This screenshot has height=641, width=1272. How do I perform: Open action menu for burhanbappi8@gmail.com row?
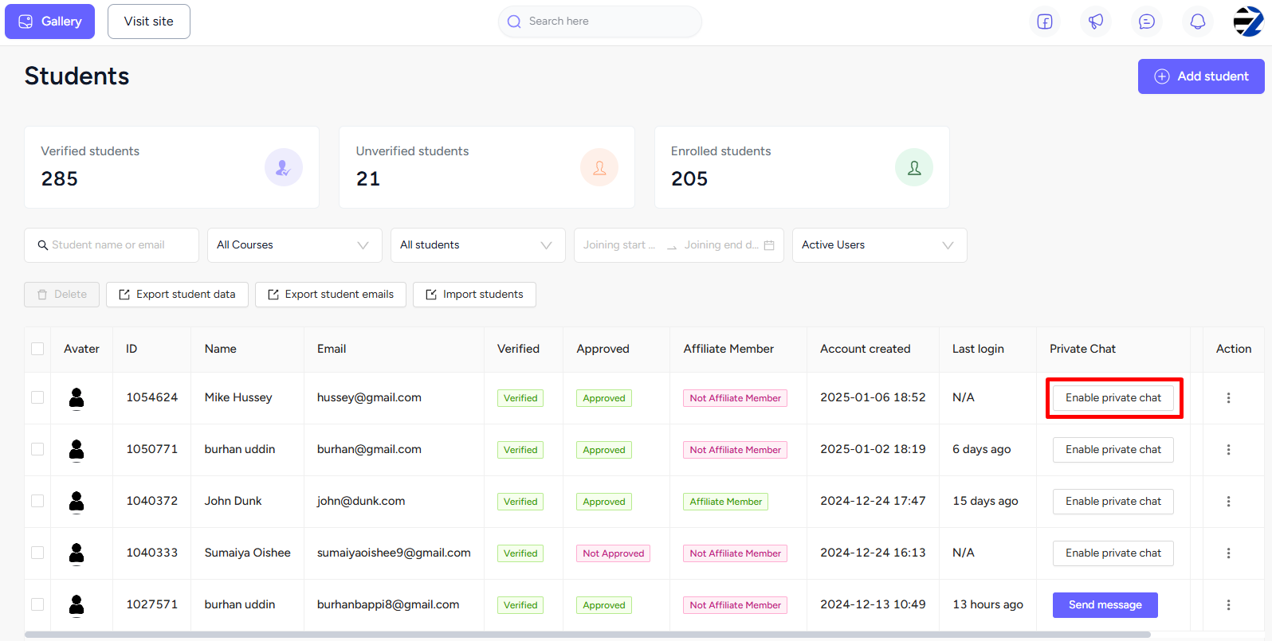1228,605
